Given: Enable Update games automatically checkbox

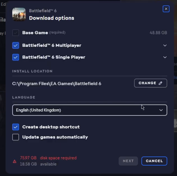Looking at the screenshot, I should coord(16,137).
